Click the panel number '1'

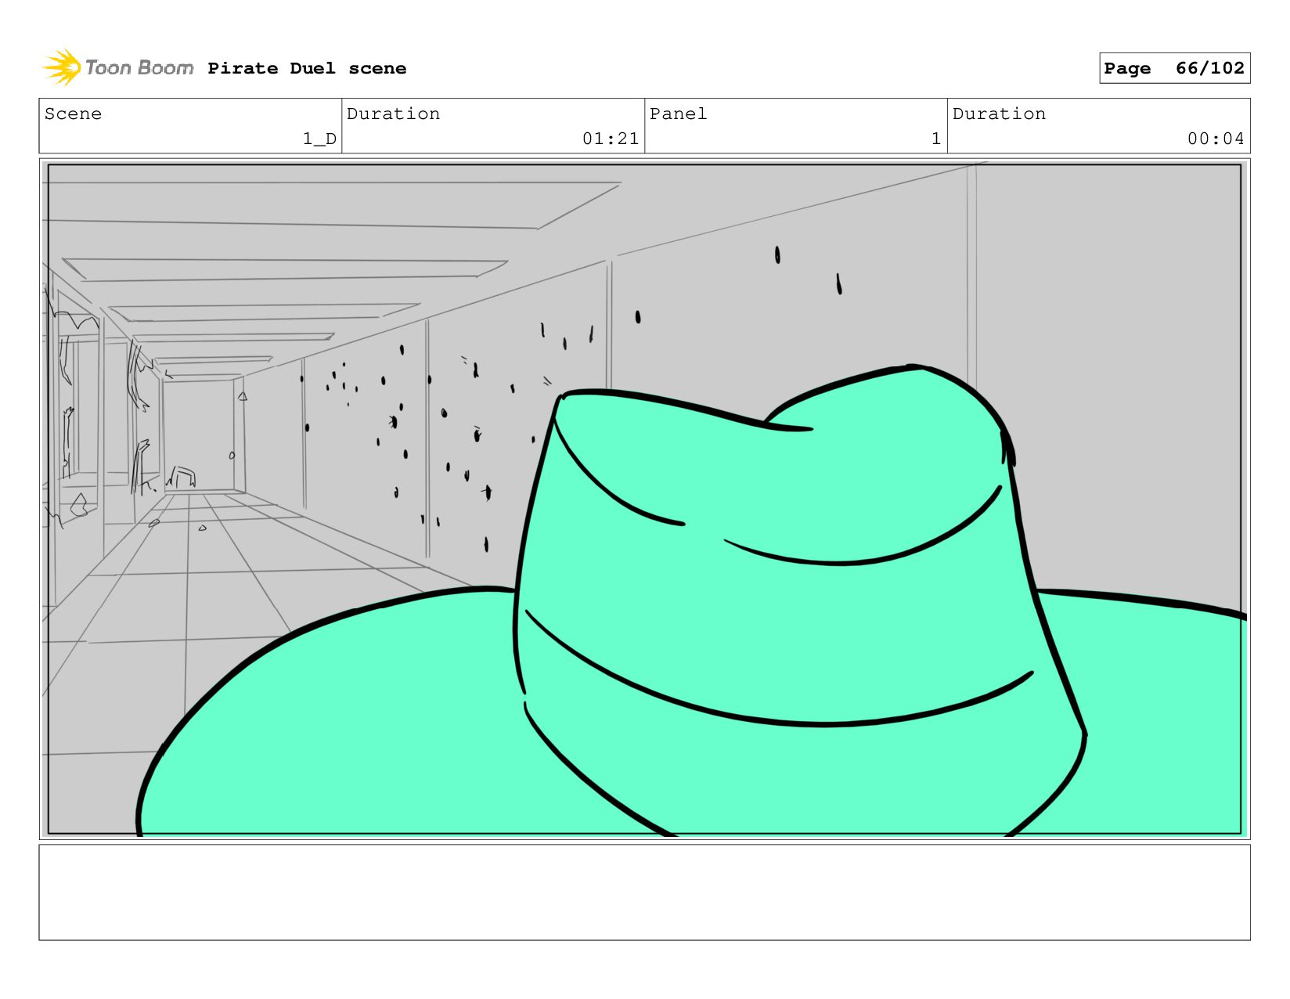point(935,139)
